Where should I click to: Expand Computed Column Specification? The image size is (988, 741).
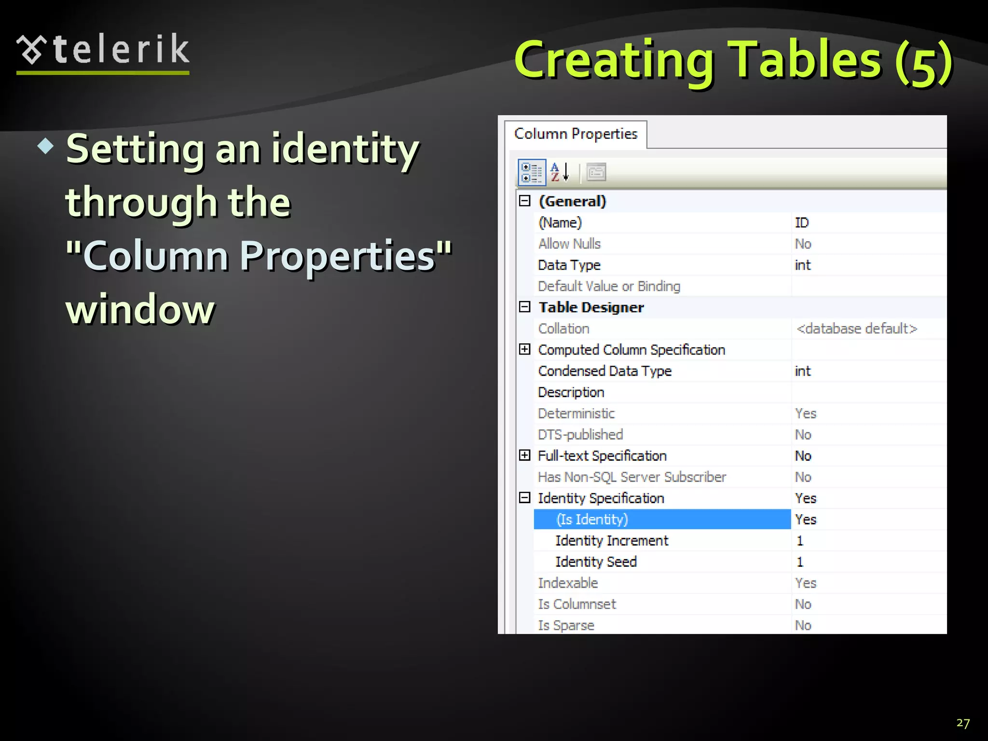tap(525, 349)
